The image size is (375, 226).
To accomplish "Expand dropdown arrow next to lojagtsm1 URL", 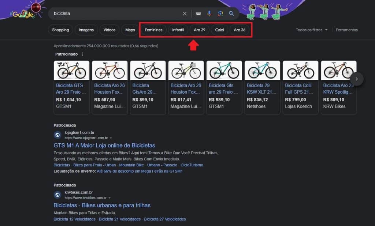I will 111,138.
